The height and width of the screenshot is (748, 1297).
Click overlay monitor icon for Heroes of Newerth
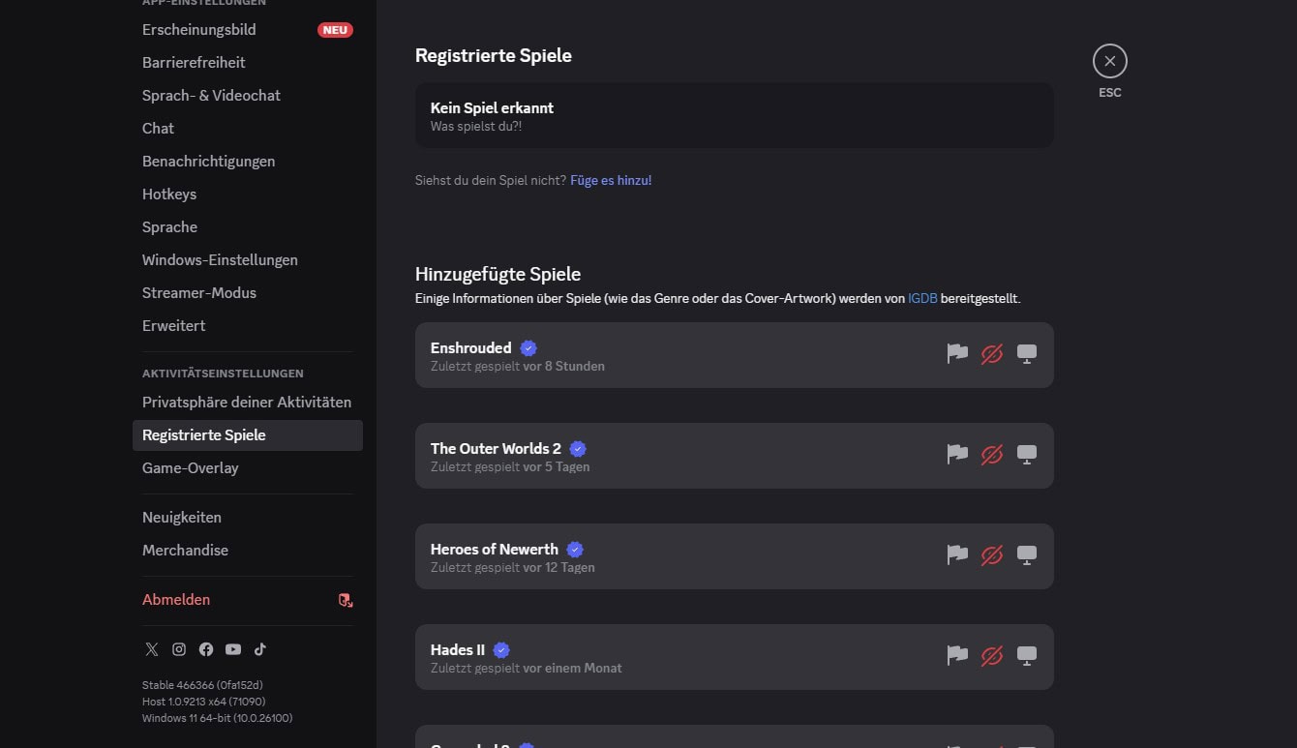coord(1027,555)
